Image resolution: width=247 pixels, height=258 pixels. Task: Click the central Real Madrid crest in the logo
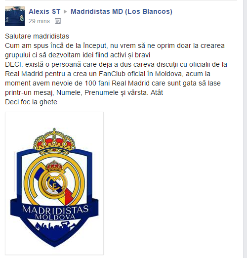(x=54, y=182)
